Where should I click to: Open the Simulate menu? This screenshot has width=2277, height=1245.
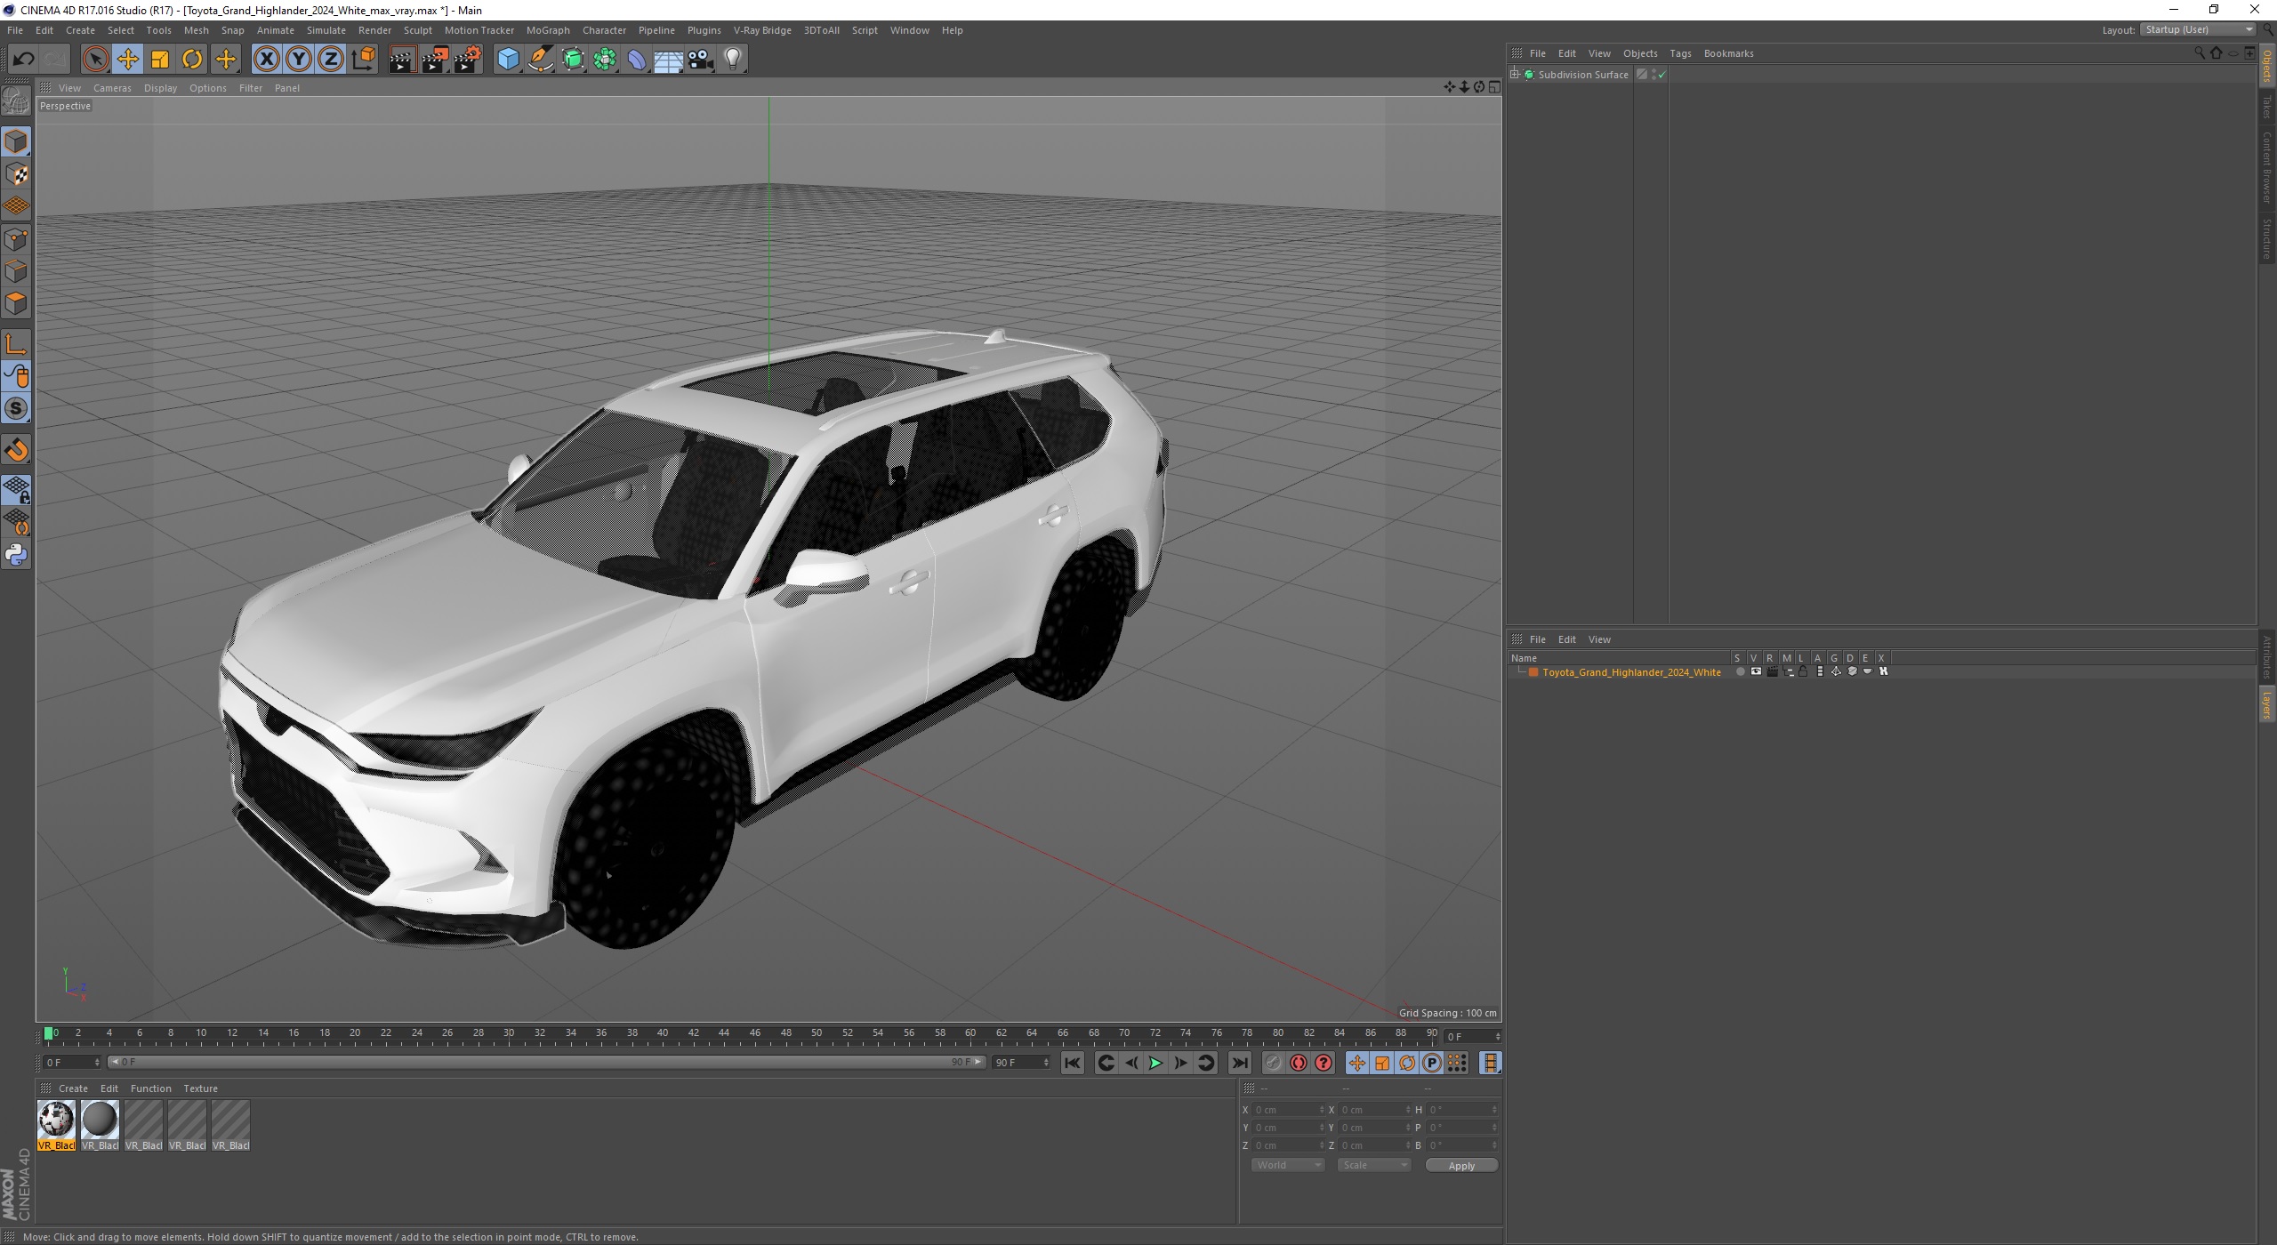tap(326, 30)
